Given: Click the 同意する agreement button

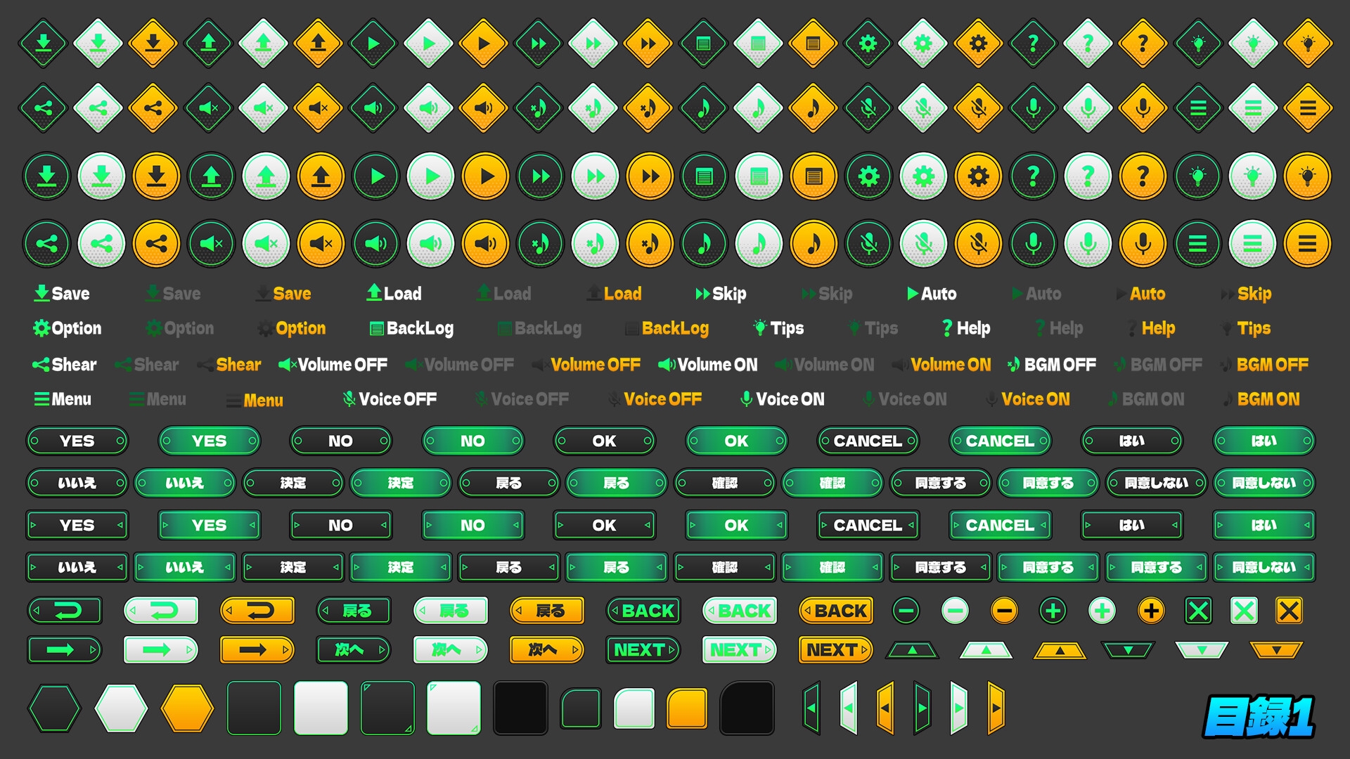Looking at the screenshot, I should click(x=941, y=483).
